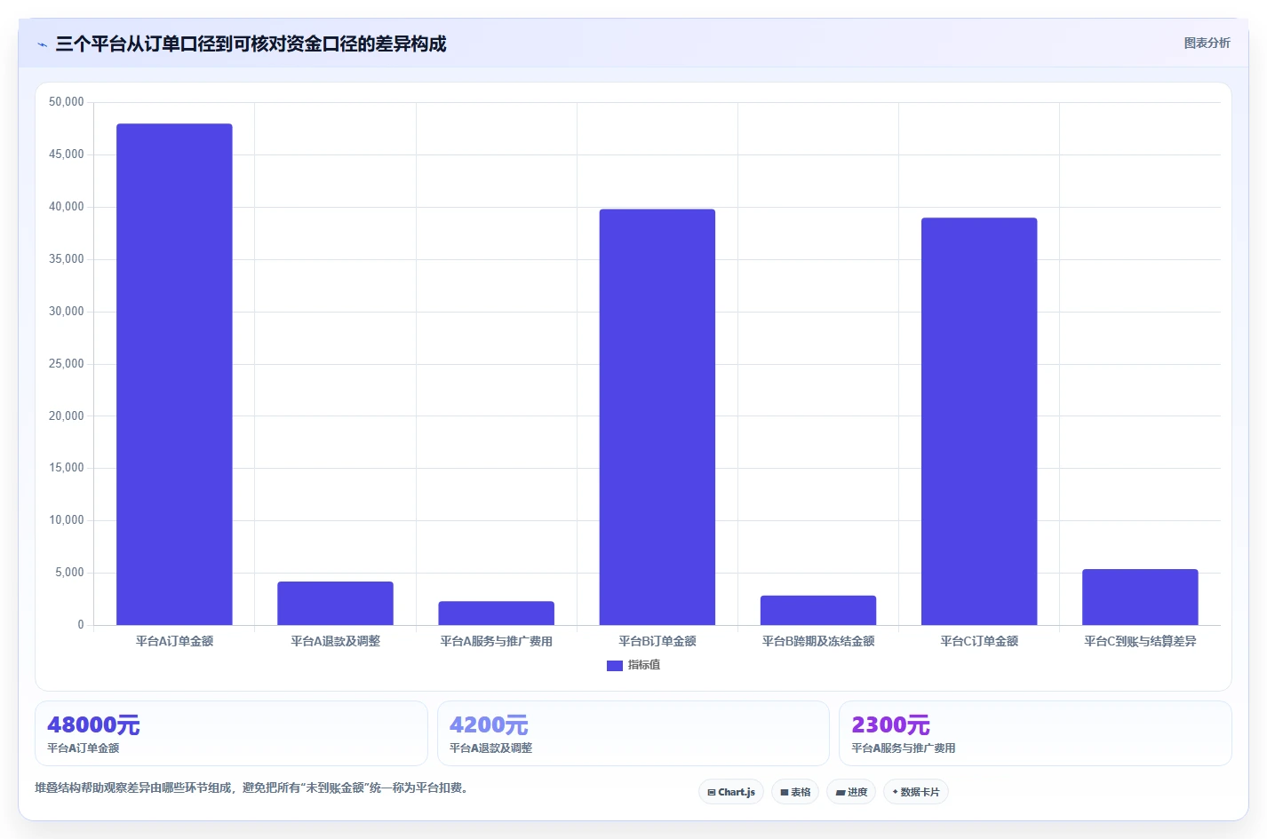Click the 平台A订单金额 bar
Image resolution: width=1267 pixels, height=839 pixels.
[x=174, y=374]
